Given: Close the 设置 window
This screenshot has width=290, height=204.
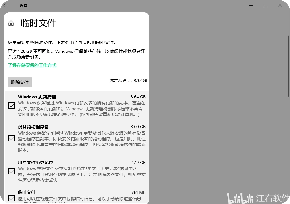Looking at the screenshot, I should click(280, 5).
